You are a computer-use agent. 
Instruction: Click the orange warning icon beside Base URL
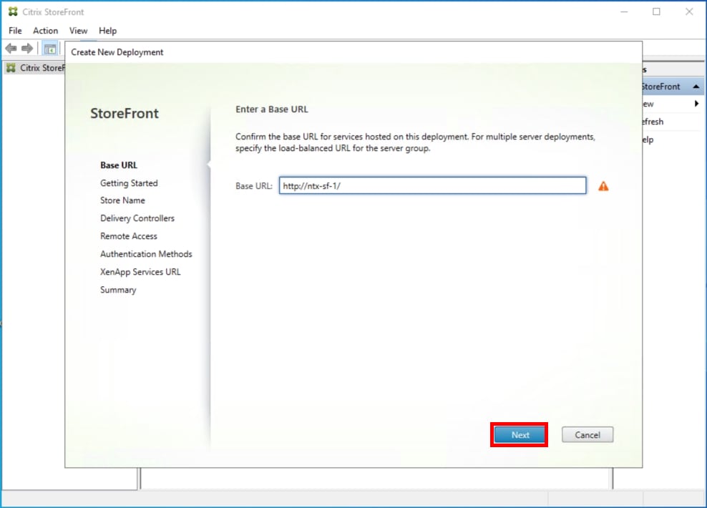tap(603, 186)
